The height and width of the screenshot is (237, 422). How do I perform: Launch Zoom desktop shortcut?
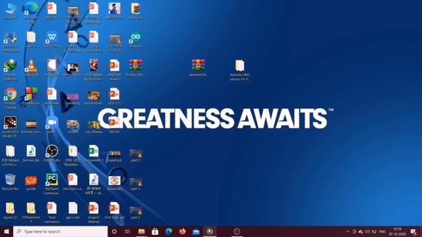click(52, 125)
